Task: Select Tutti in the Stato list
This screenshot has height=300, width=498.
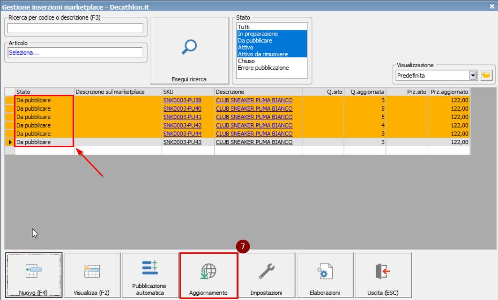Action: (x=272, y=27)
